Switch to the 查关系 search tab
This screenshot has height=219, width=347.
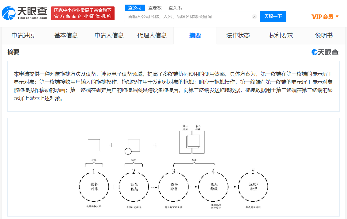point(175,8)
